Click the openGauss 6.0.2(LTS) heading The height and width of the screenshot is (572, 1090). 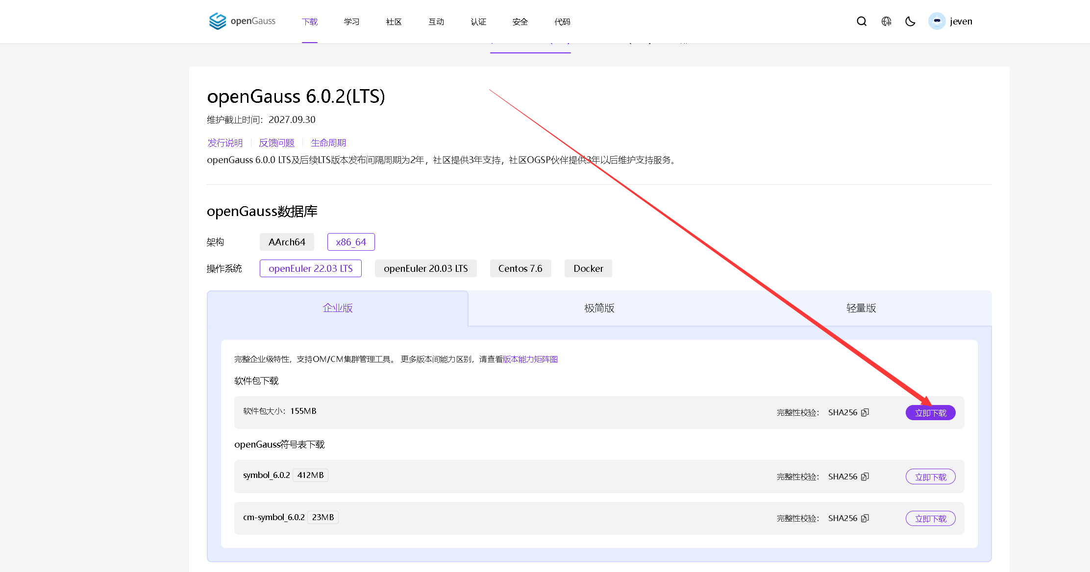click(x=296, y=96)
